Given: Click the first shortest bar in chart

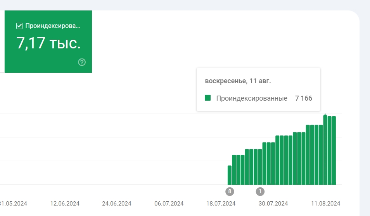Looking at the screenshot, I should tap(230, 175).
